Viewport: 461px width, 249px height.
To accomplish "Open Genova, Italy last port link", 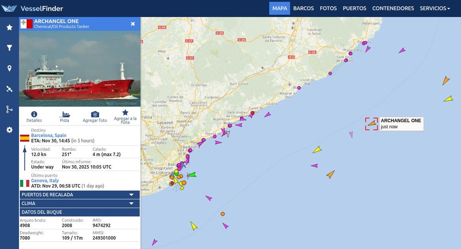I will [x=45, y=180].
